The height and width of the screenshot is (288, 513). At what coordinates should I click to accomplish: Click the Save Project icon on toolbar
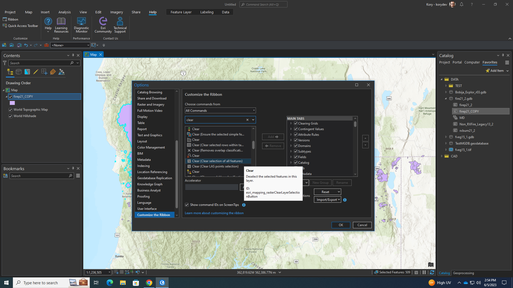tap(19, 45)
